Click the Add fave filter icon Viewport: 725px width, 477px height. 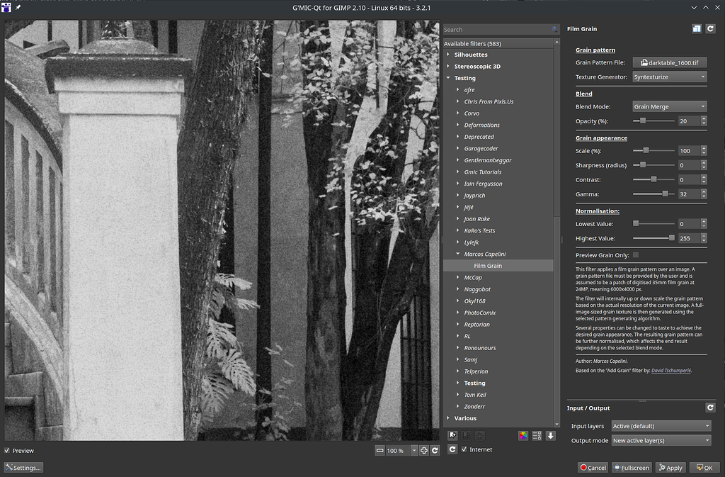point(452,435)
